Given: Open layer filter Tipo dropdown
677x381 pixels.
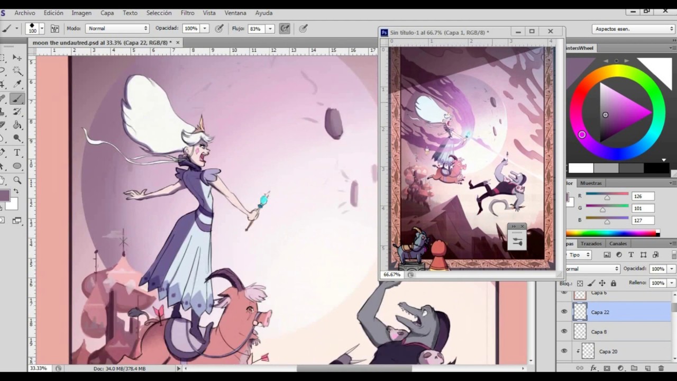Looking at the screenshot, I should tap(578, 255).
